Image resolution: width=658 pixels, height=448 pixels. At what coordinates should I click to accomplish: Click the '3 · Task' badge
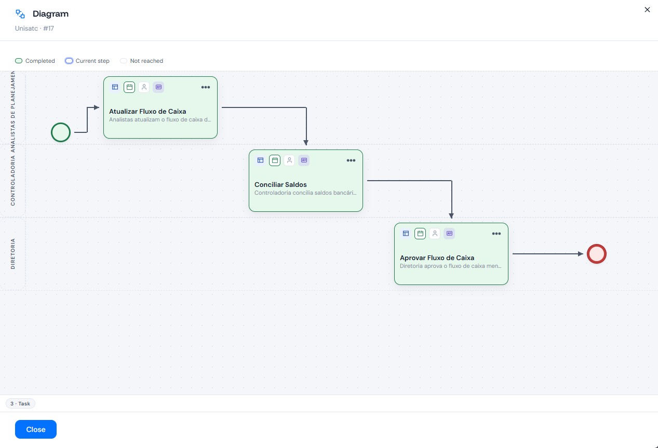coord(20,403)
